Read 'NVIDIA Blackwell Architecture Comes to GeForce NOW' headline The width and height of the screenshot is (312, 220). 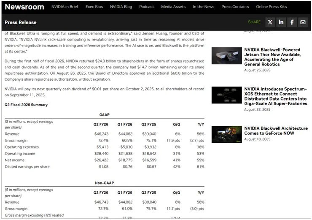[x=276, y=131]
